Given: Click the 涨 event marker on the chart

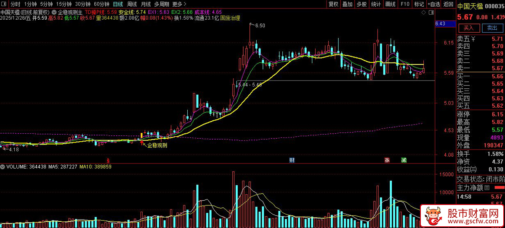Looking at the screenshot, I should click(x=386, y=161).
